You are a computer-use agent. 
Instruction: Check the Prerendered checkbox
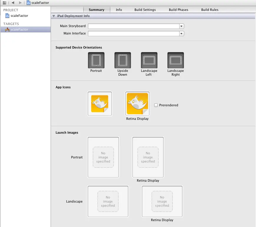(156, 105)
